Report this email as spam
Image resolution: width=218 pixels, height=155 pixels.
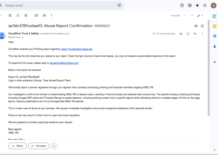point(18,15)
